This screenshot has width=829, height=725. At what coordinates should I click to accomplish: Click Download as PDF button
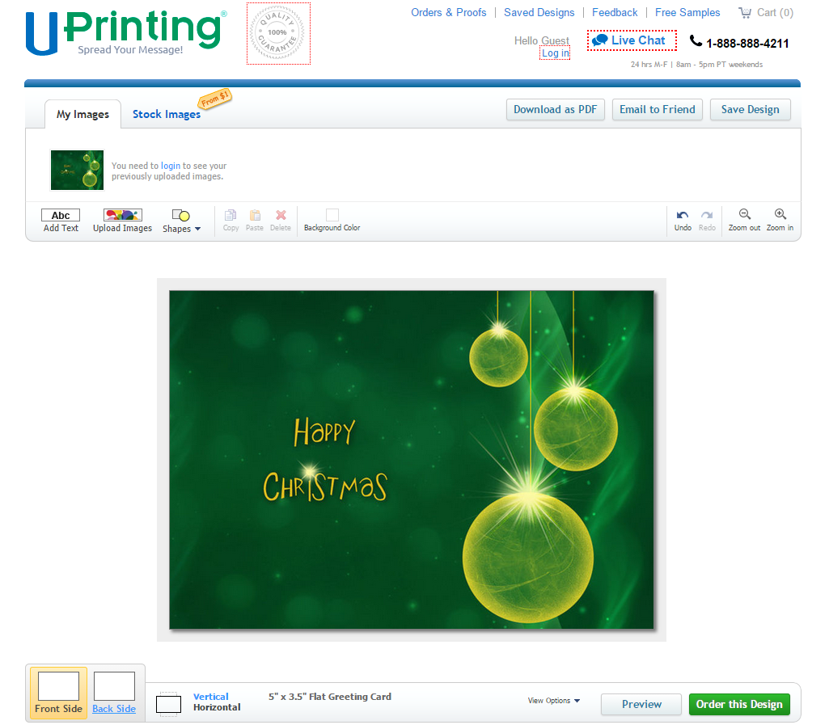tap(555, 109)
